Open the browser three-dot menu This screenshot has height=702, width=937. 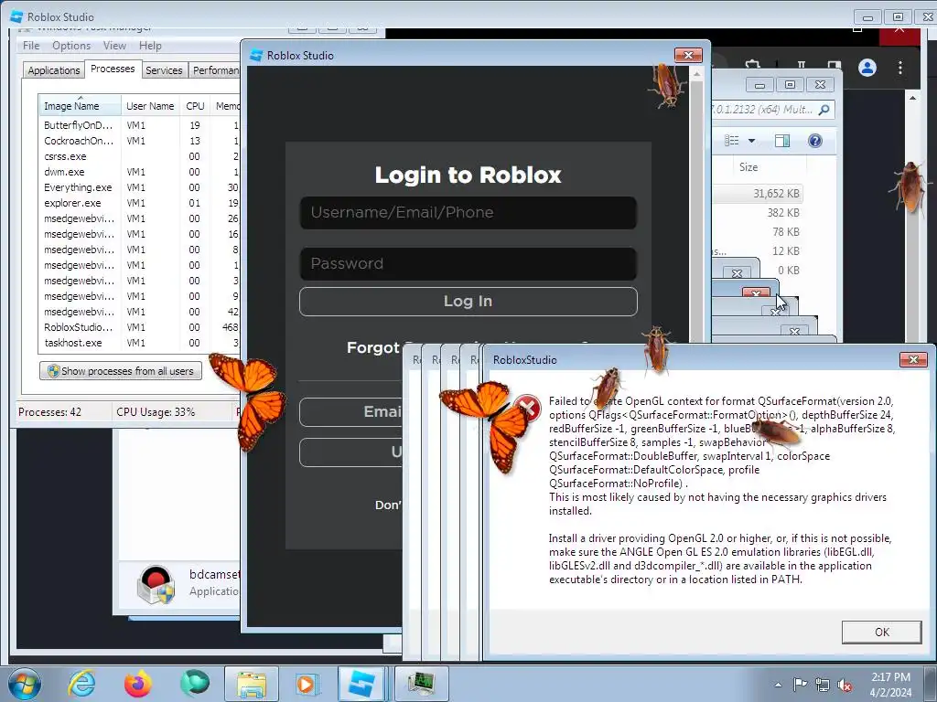900,68
